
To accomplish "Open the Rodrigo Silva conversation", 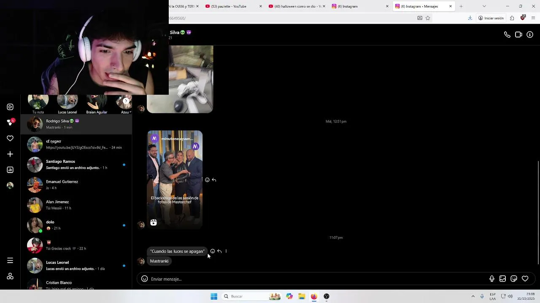I will click(76, 124).
